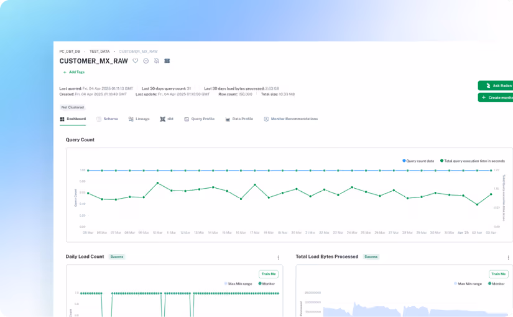Toggle the Query count data legend item
This screenshot has width=513, height=317.
click(x=418, y=161)
